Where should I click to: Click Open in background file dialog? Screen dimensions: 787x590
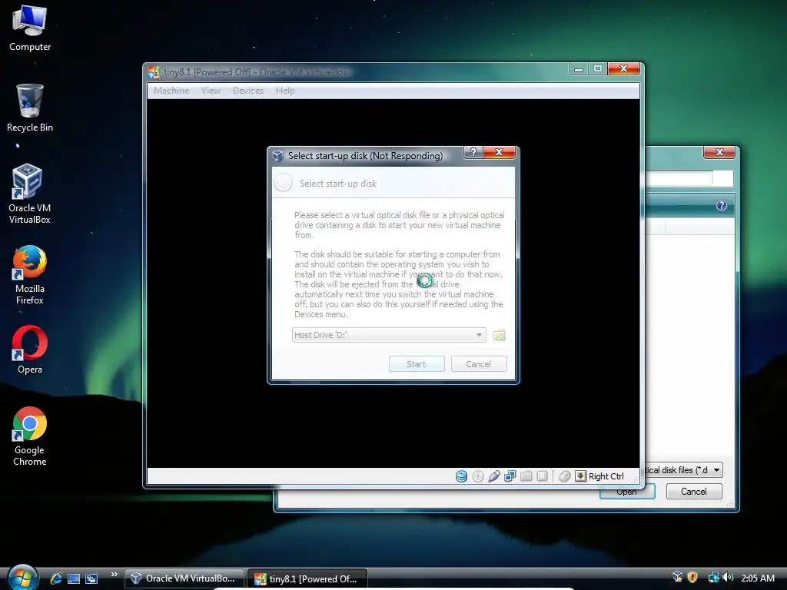[x=627, y=492]
